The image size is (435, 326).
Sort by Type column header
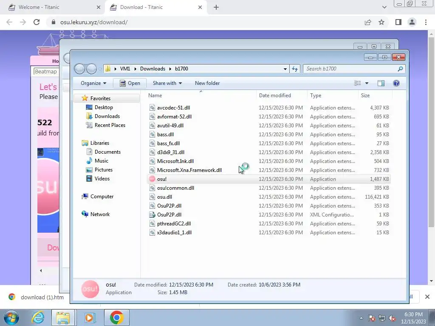point(316,96)
